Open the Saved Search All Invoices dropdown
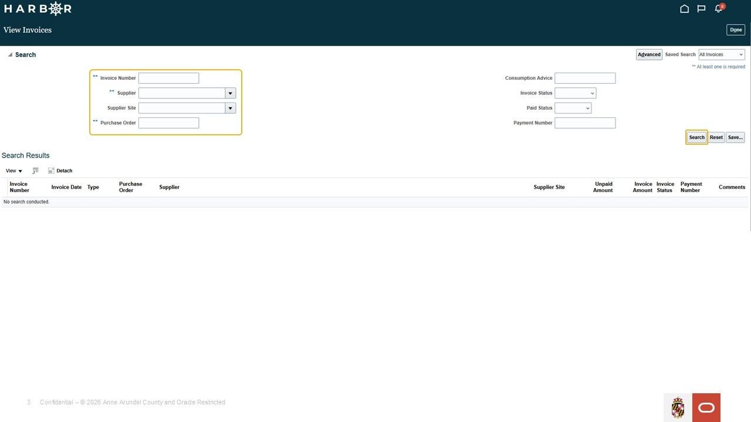Screen dimensions: 751x422 (722, 55)
